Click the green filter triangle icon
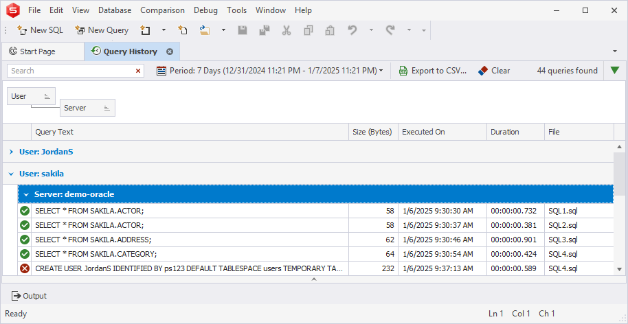 pyautogui.click(x=615, y=71)
